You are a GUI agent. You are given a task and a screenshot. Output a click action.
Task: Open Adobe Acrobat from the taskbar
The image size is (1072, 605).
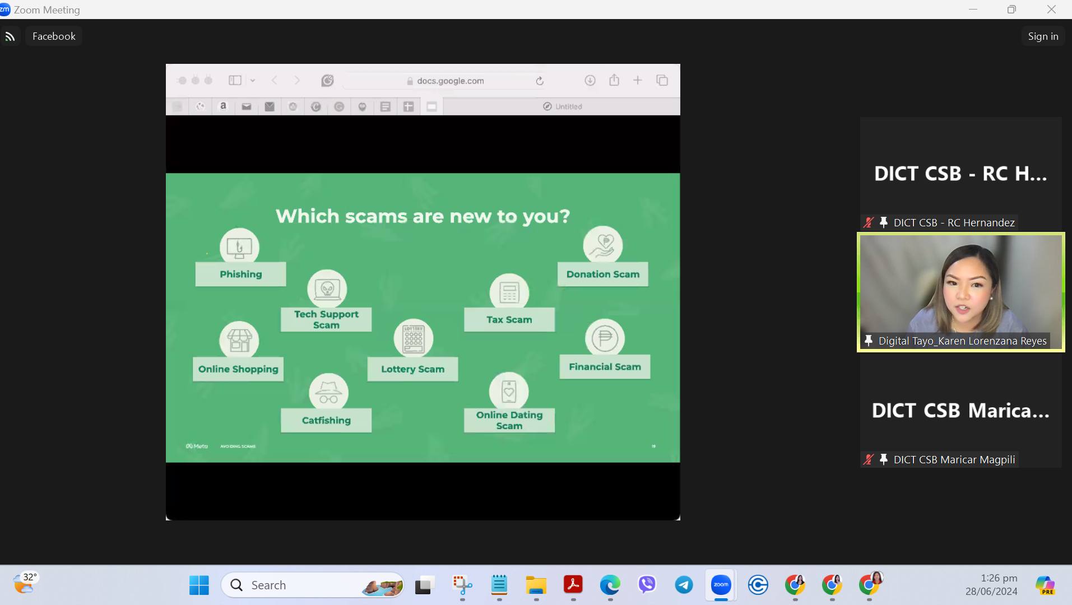click(573, 585)
